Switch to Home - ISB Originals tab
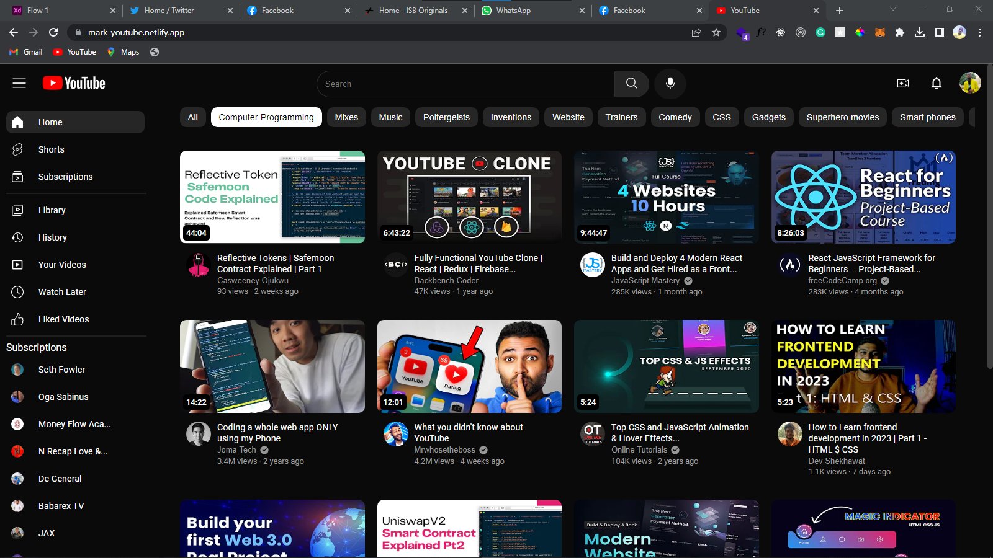The width and height of the screenshot is (993, 558). coord(415,11)
